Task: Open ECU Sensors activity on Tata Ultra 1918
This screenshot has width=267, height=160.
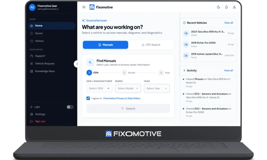Action: point(208,98)
